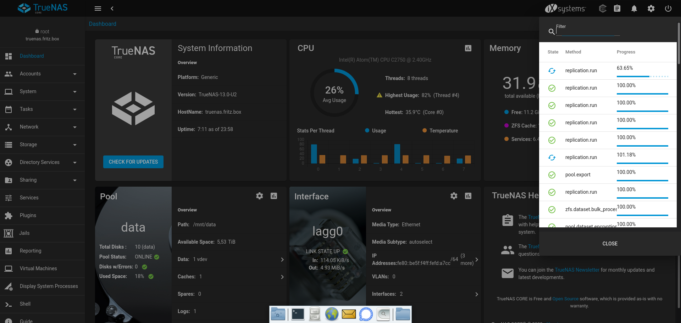The height and width of the screenshot is (323, 681).
Task: Click the Services sliders icon in the sidebar
Action: (9, 198)
